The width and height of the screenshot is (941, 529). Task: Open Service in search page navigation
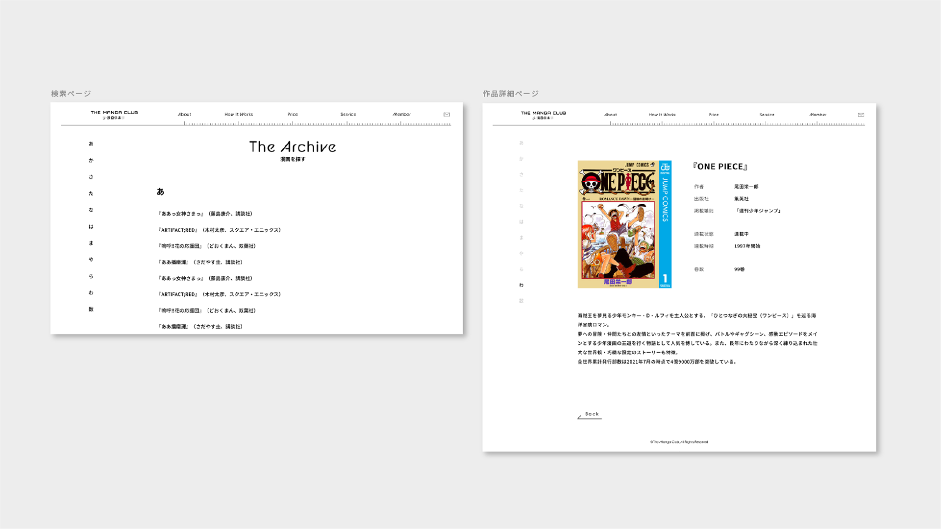pos(348,115)
